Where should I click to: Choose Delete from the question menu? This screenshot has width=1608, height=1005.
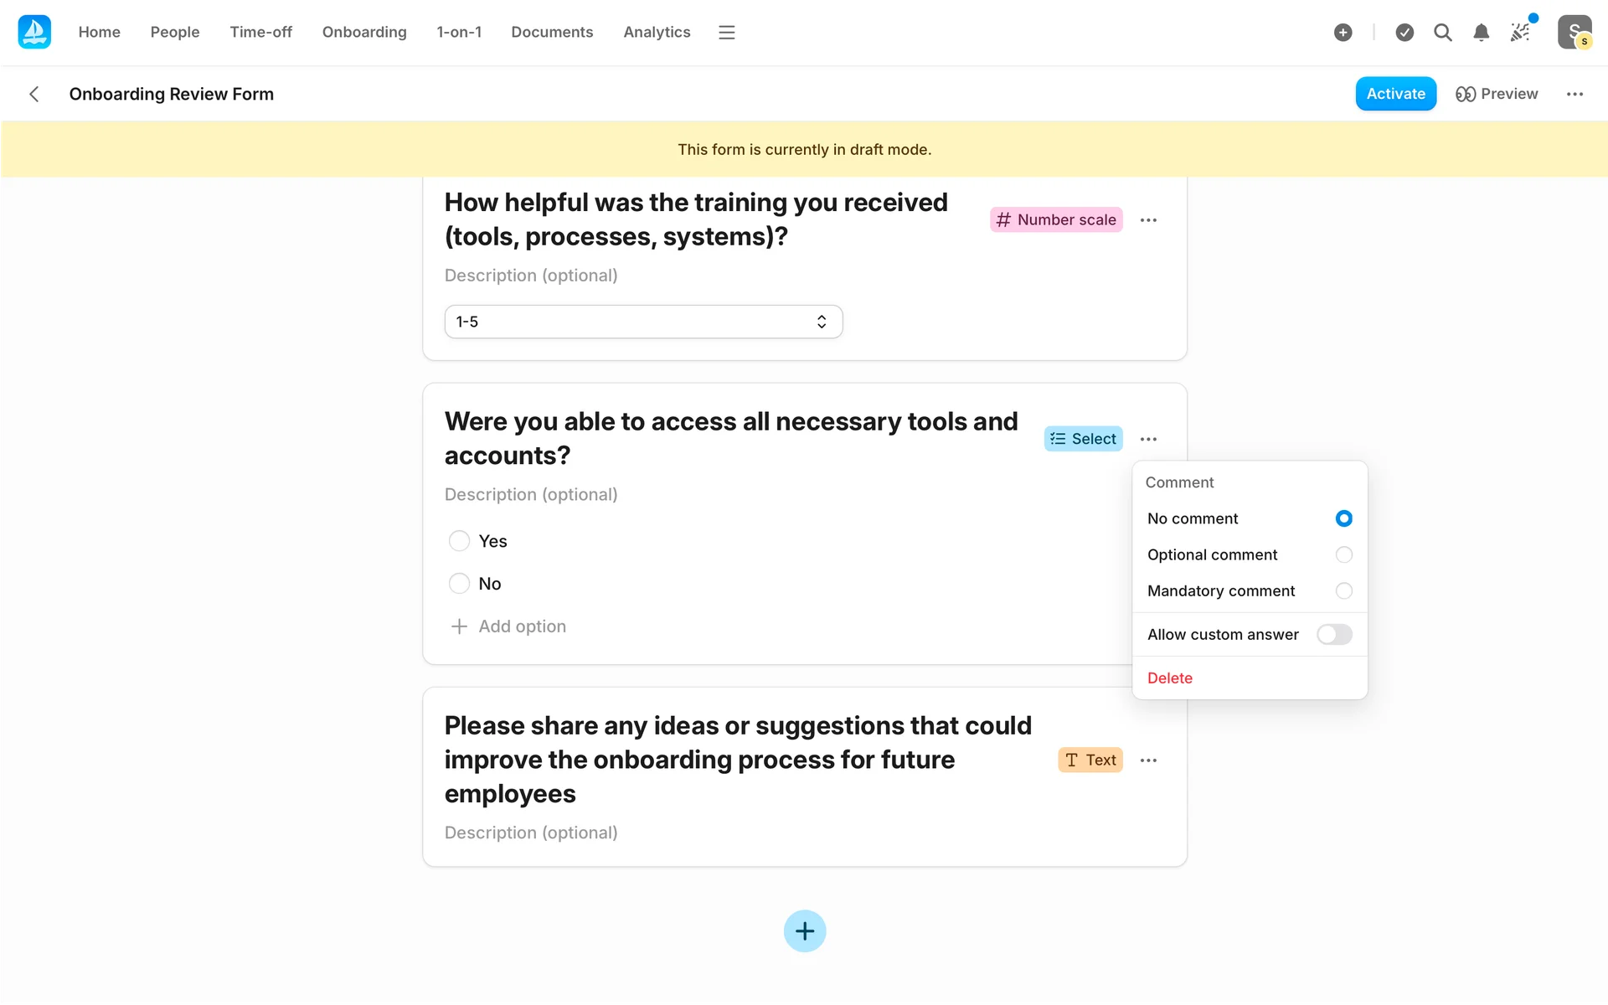1169,678
